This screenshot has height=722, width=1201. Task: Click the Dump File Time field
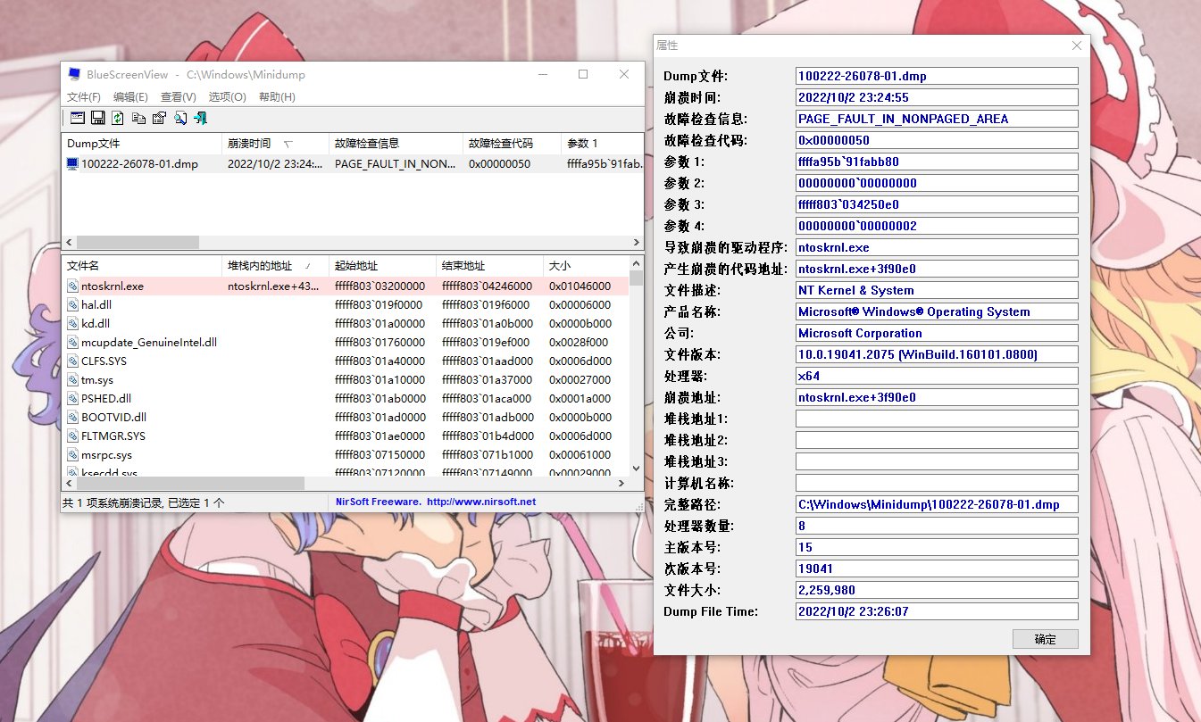(937, 611)
